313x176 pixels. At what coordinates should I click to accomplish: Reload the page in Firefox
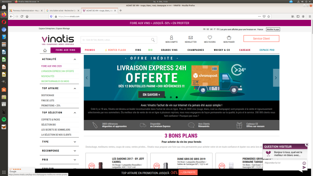[22, 17]
